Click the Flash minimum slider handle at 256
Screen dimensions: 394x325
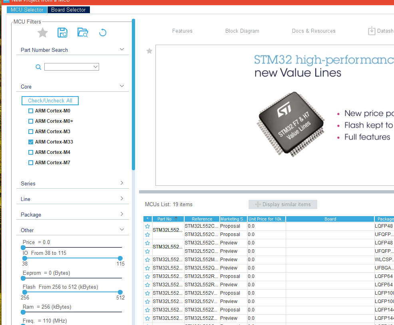click(x=25, y=292)
